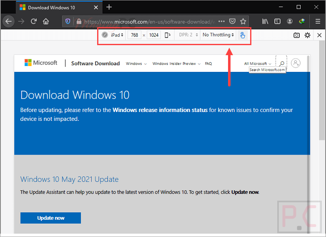Click the sign-in account avatar
Screen dimensions: 326x237
[x=296, y=63]
